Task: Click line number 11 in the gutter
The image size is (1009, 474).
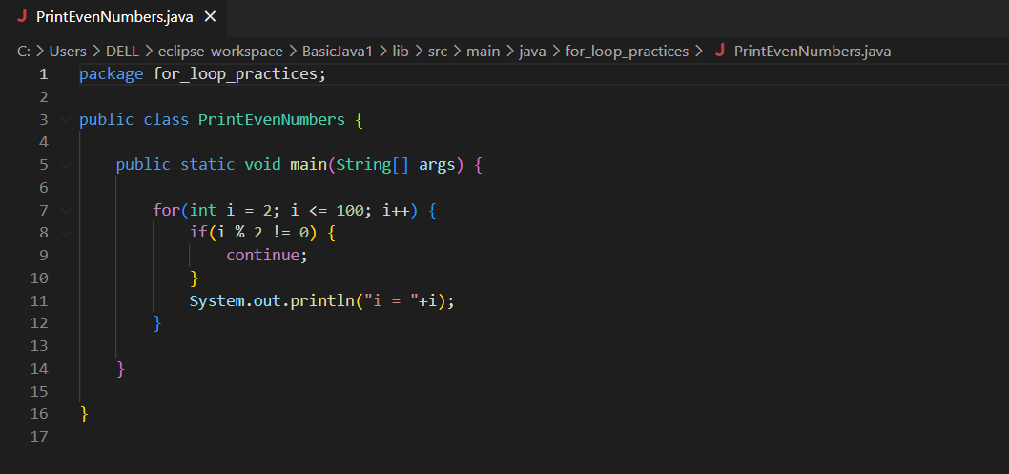Action: (x=39, y=301)
